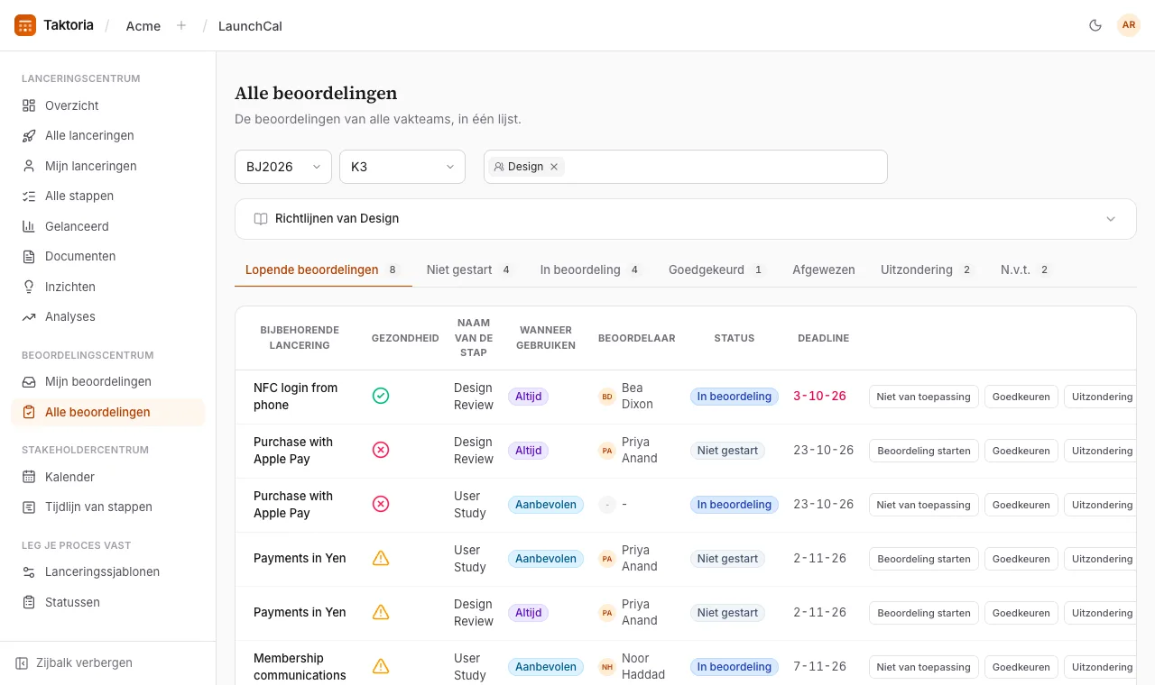
Task: Click Goedkeuren in Membership communications row
Action: [x=1021, y=667]
